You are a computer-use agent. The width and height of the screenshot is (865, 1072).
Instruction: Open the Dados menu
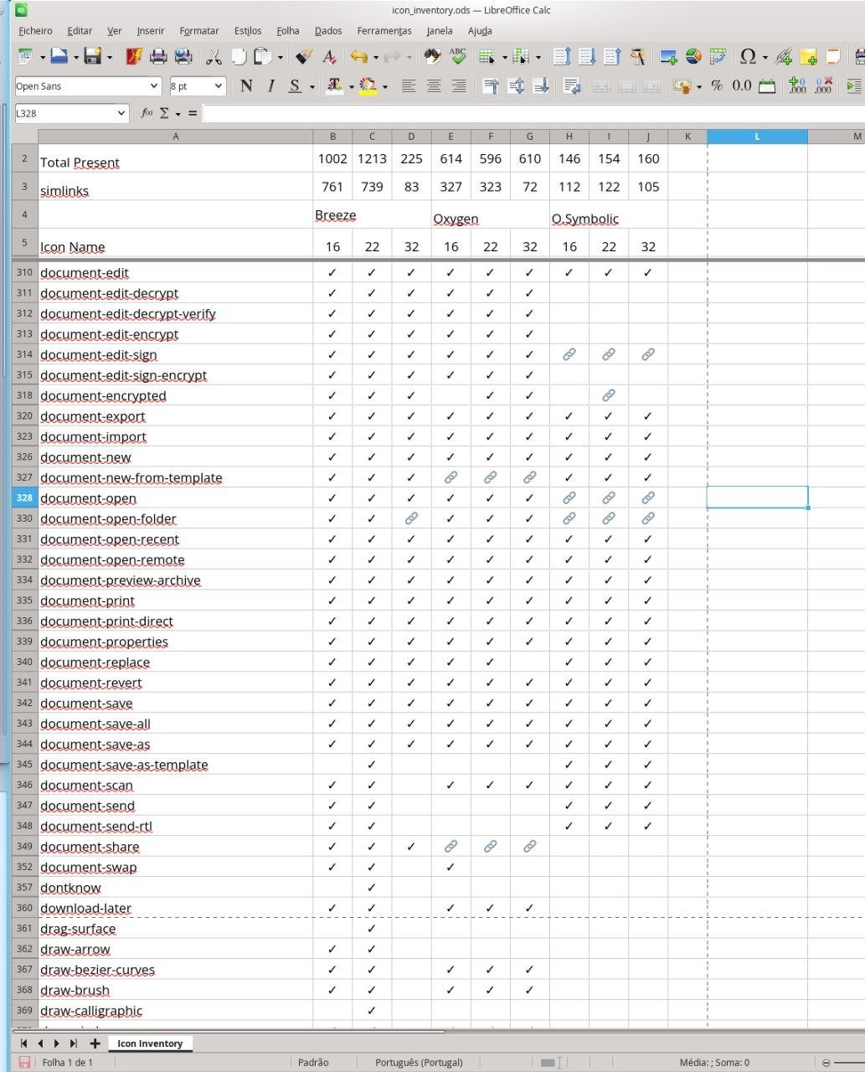pyautogui.click(x=328, y=31)
